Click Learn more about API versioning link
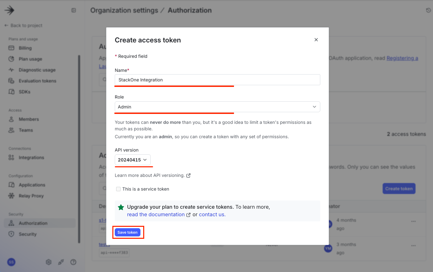 pos(152,175)
